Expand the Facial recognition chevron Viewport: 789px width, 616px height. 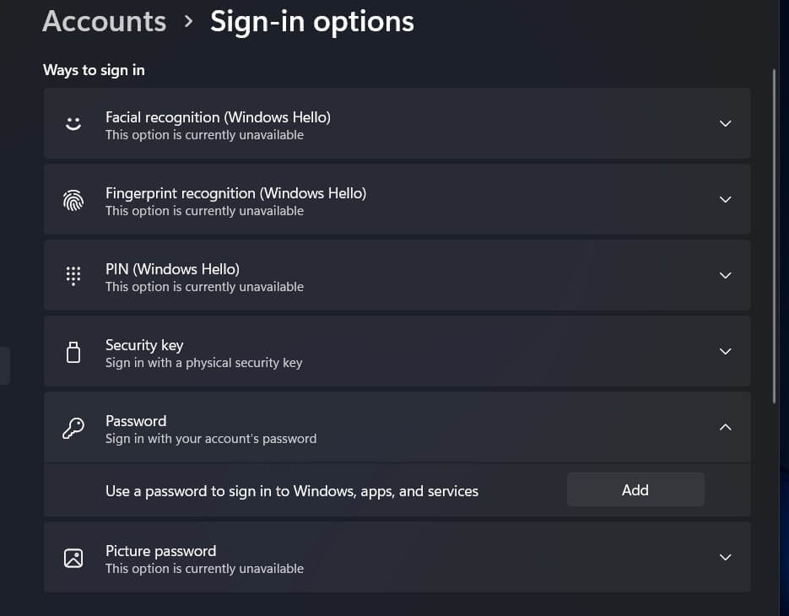click(x=725, y=123)
